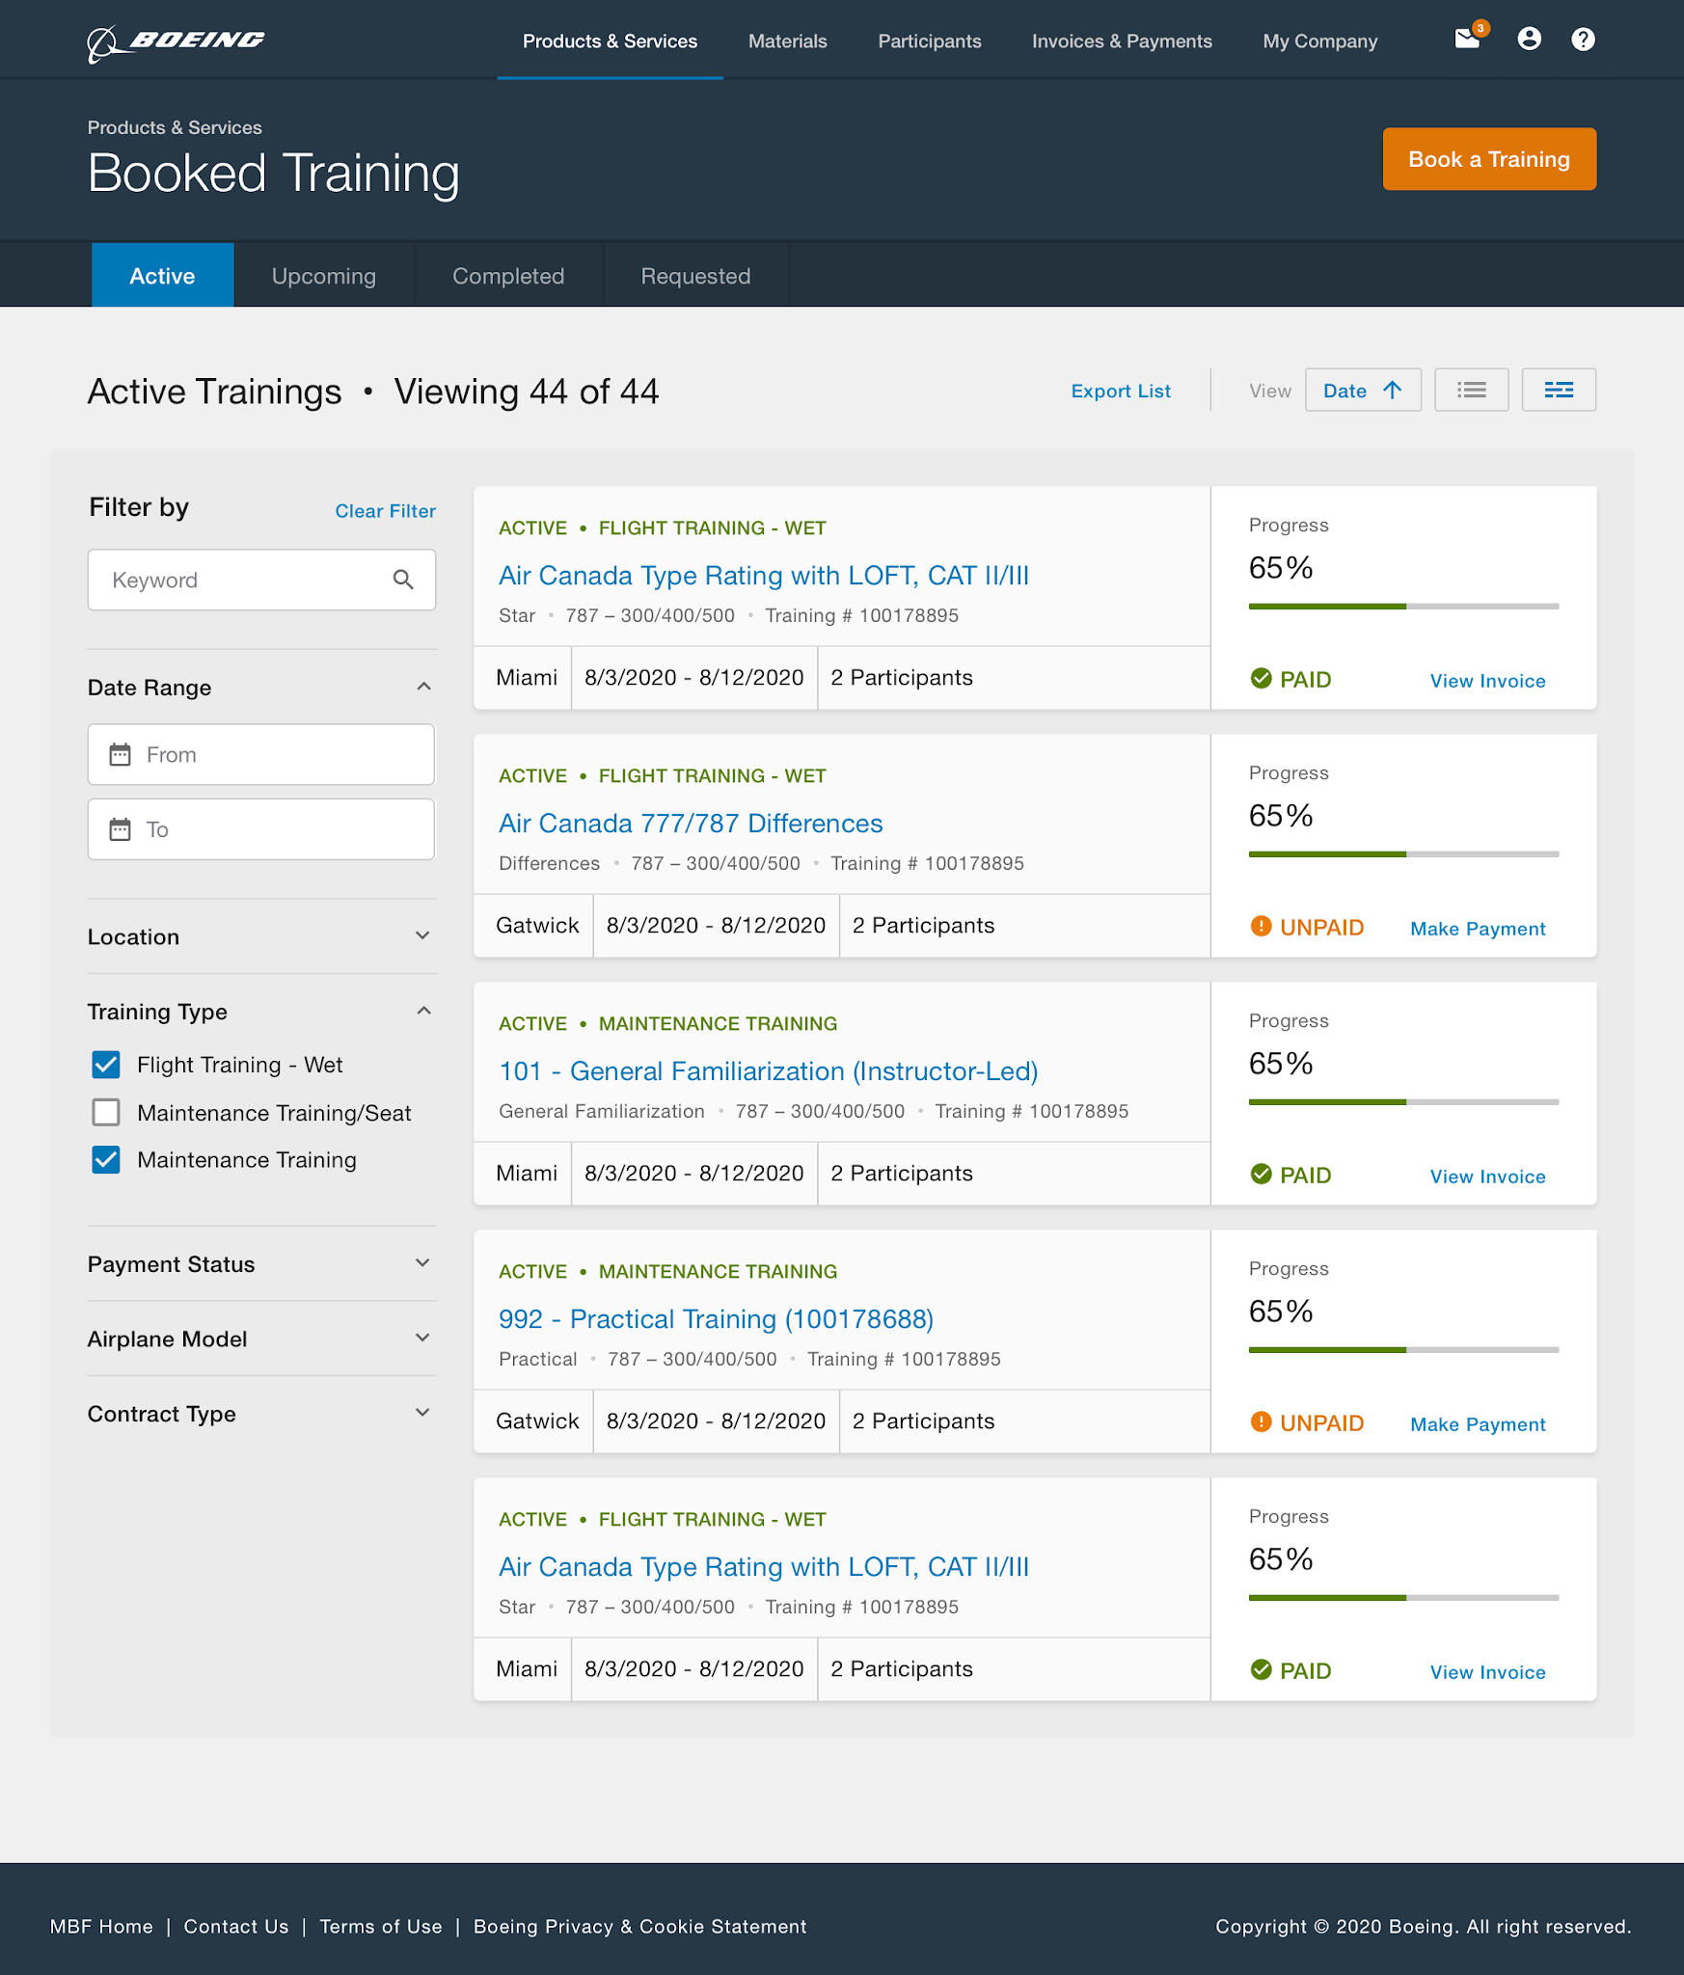Screen dimensions: 1684x1975
Task: Change the Date sort order button
Action: 1363,390
